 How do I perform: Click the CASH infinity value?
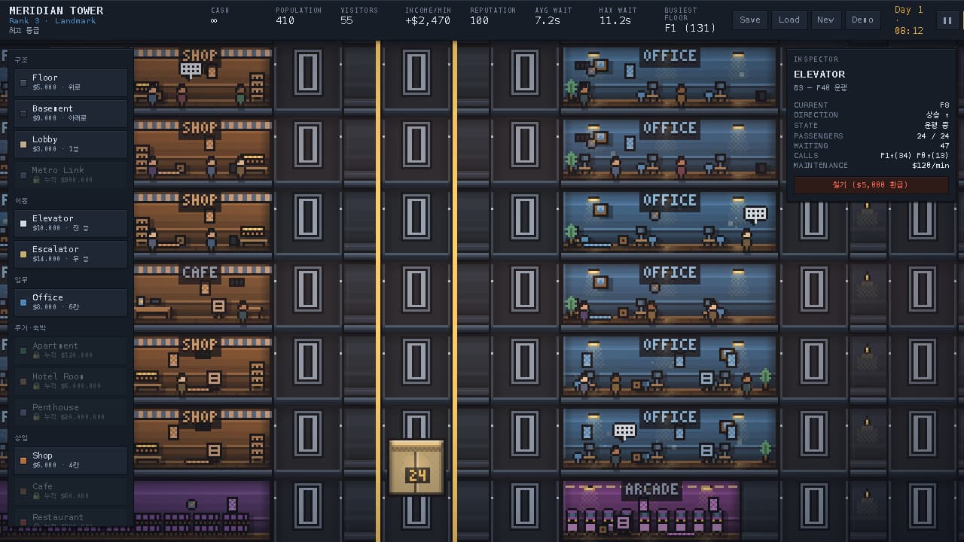point(215,21)
